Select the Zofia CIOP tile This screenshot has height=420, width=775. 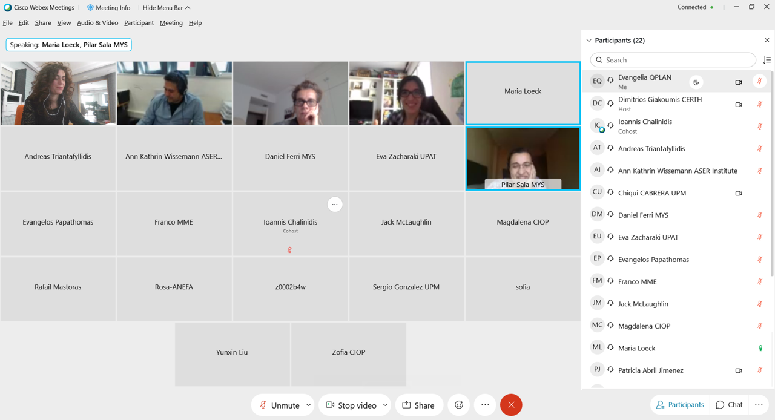click(x=349, y=354)
